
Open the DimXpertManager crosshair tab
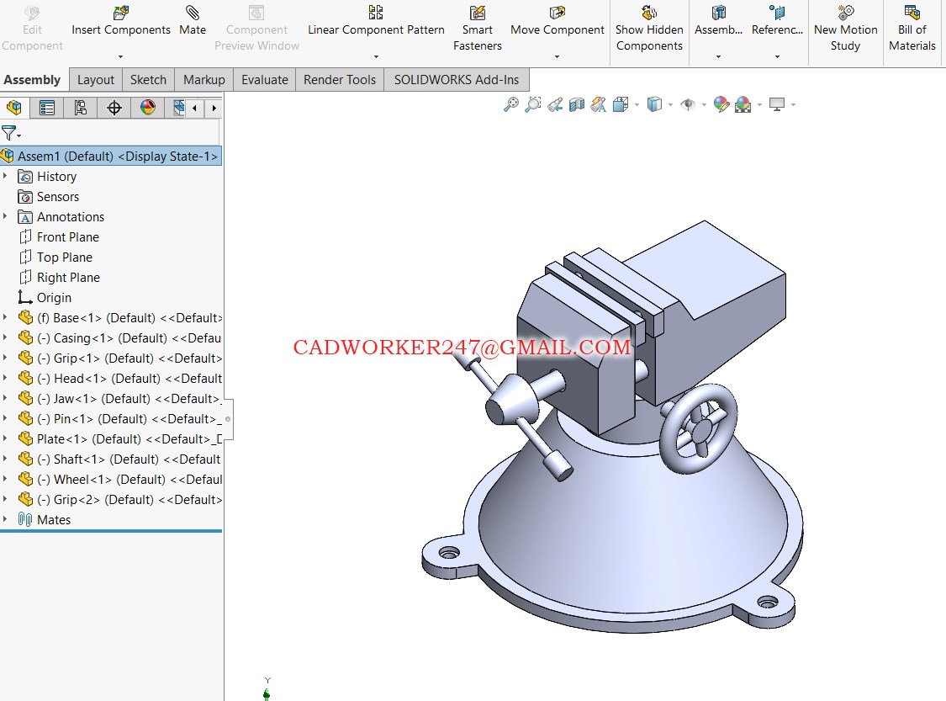point(114,108)
